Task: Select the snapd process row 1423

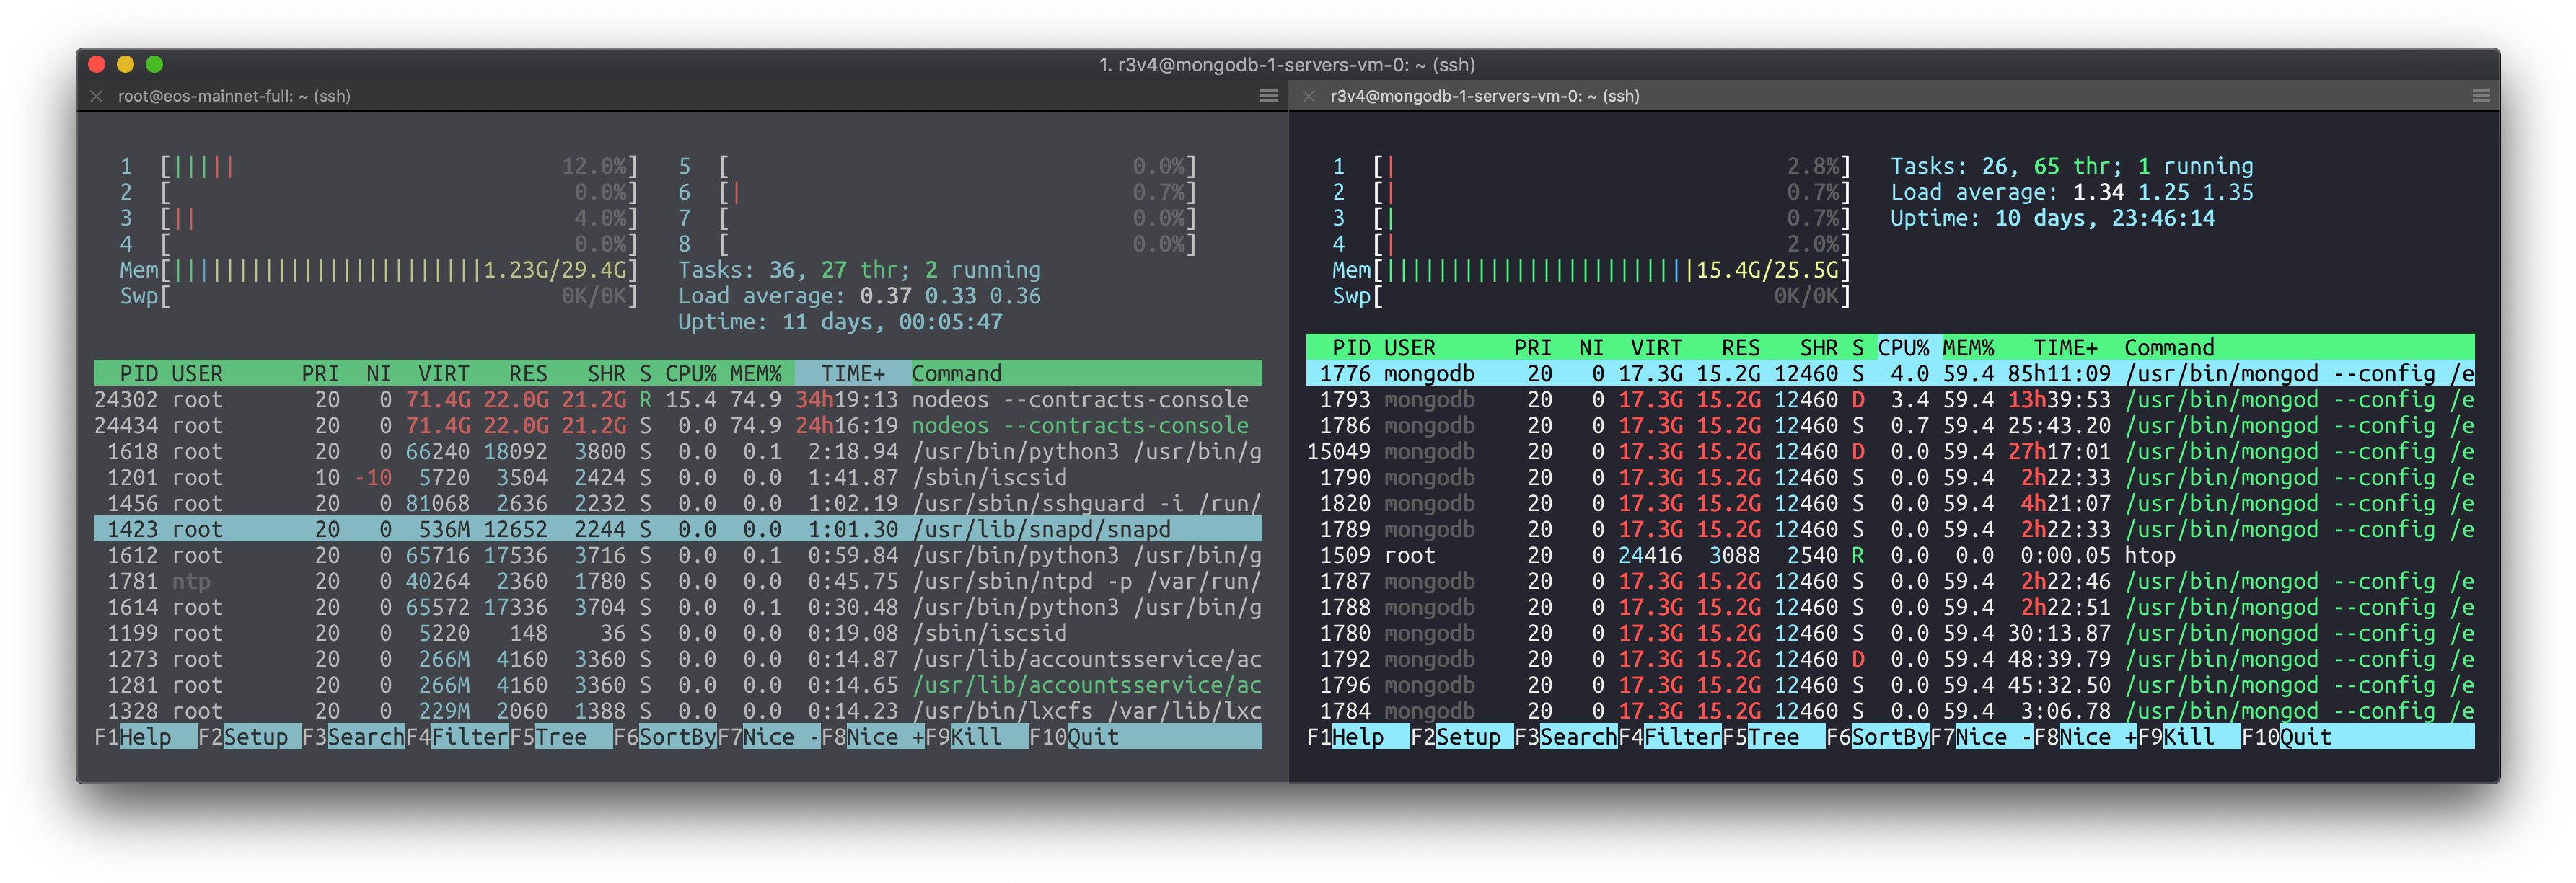Action: pyautogui.click(x=677, y=529)
